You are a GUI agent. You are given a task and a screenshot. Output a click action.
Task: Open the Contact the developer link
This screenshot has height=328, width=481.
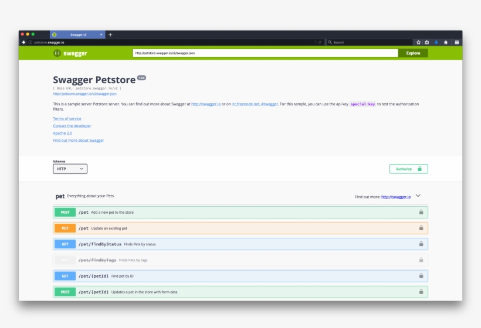[x=72, y=126]
